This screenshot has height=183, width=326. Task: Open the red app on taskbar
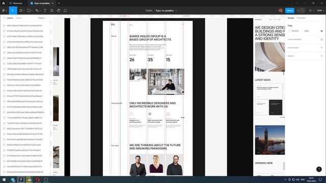[x=38, y=179]
